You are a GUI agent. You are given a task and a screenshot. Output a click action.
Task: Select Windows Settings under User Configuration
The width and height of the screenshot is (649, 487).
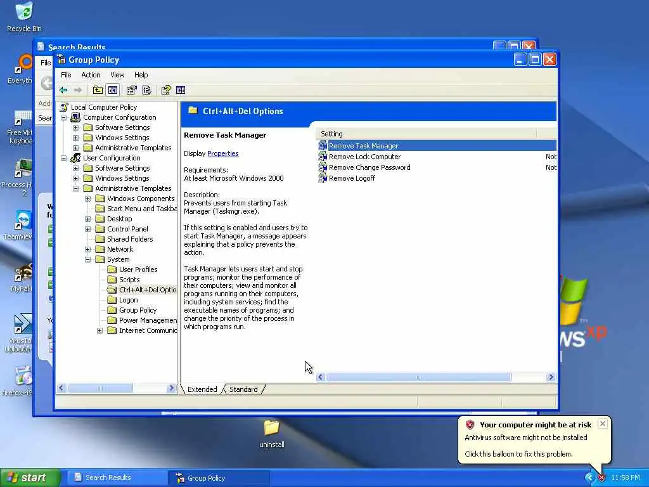[x=122, y=178]
